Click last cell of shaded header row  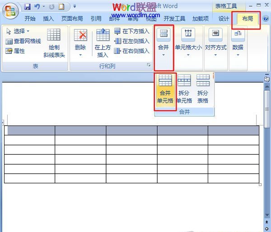click(234, 130)
